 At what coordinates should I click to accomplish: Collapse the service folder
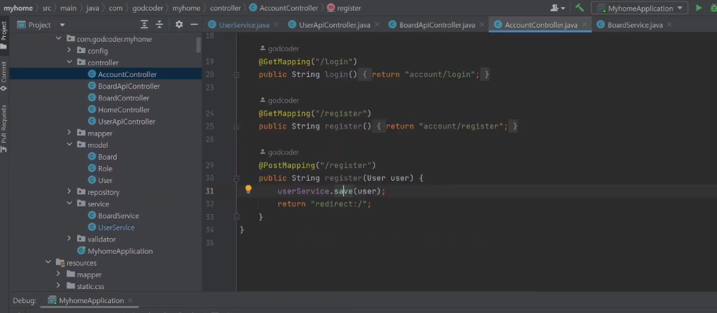[69, 203]
